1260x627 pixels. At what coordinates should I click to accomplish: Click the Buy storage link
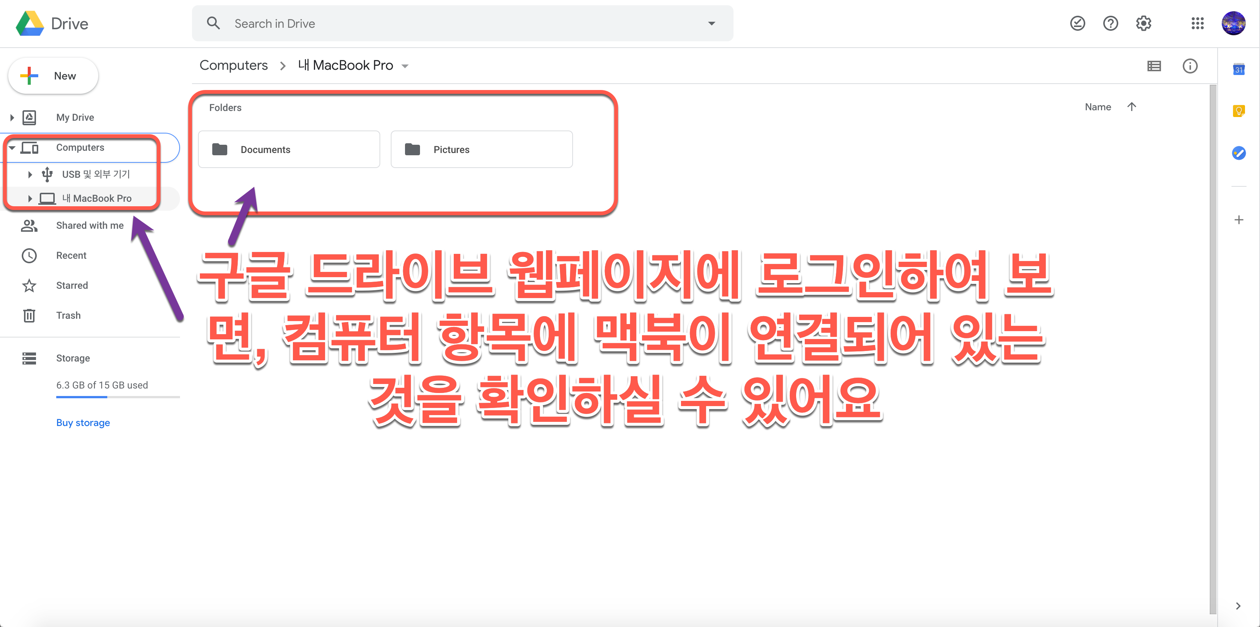(82, 423)
